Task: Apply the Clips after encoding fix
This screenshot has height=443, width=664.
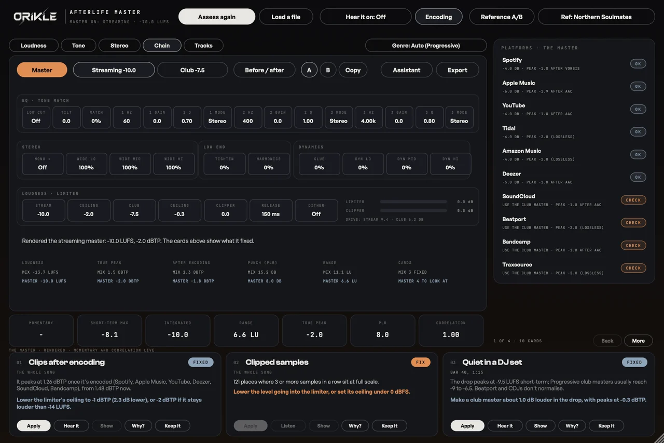Action: tap(34, 426)
